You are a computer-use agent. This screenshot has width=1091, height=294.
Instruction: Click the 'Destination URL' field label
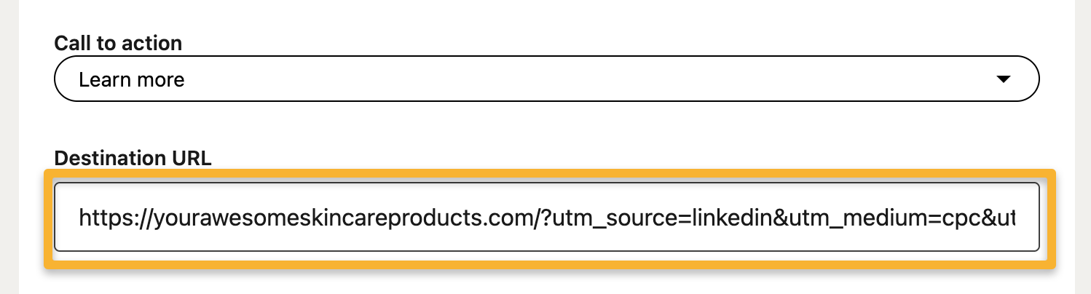pos(133,159)
